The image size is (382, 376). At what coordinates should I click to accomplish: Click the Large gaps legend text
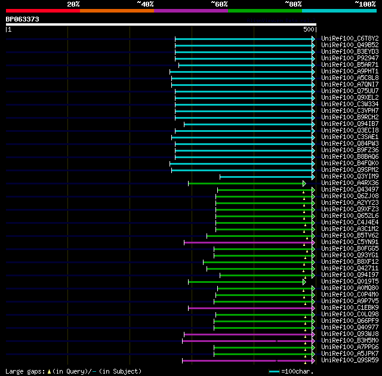click(73, 372)
